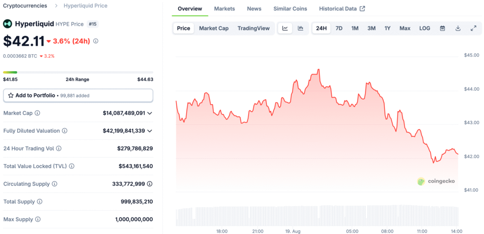This screenshot has height=234, width=484.
Task: Switch to the Markets tab
Action: (225, 8)
